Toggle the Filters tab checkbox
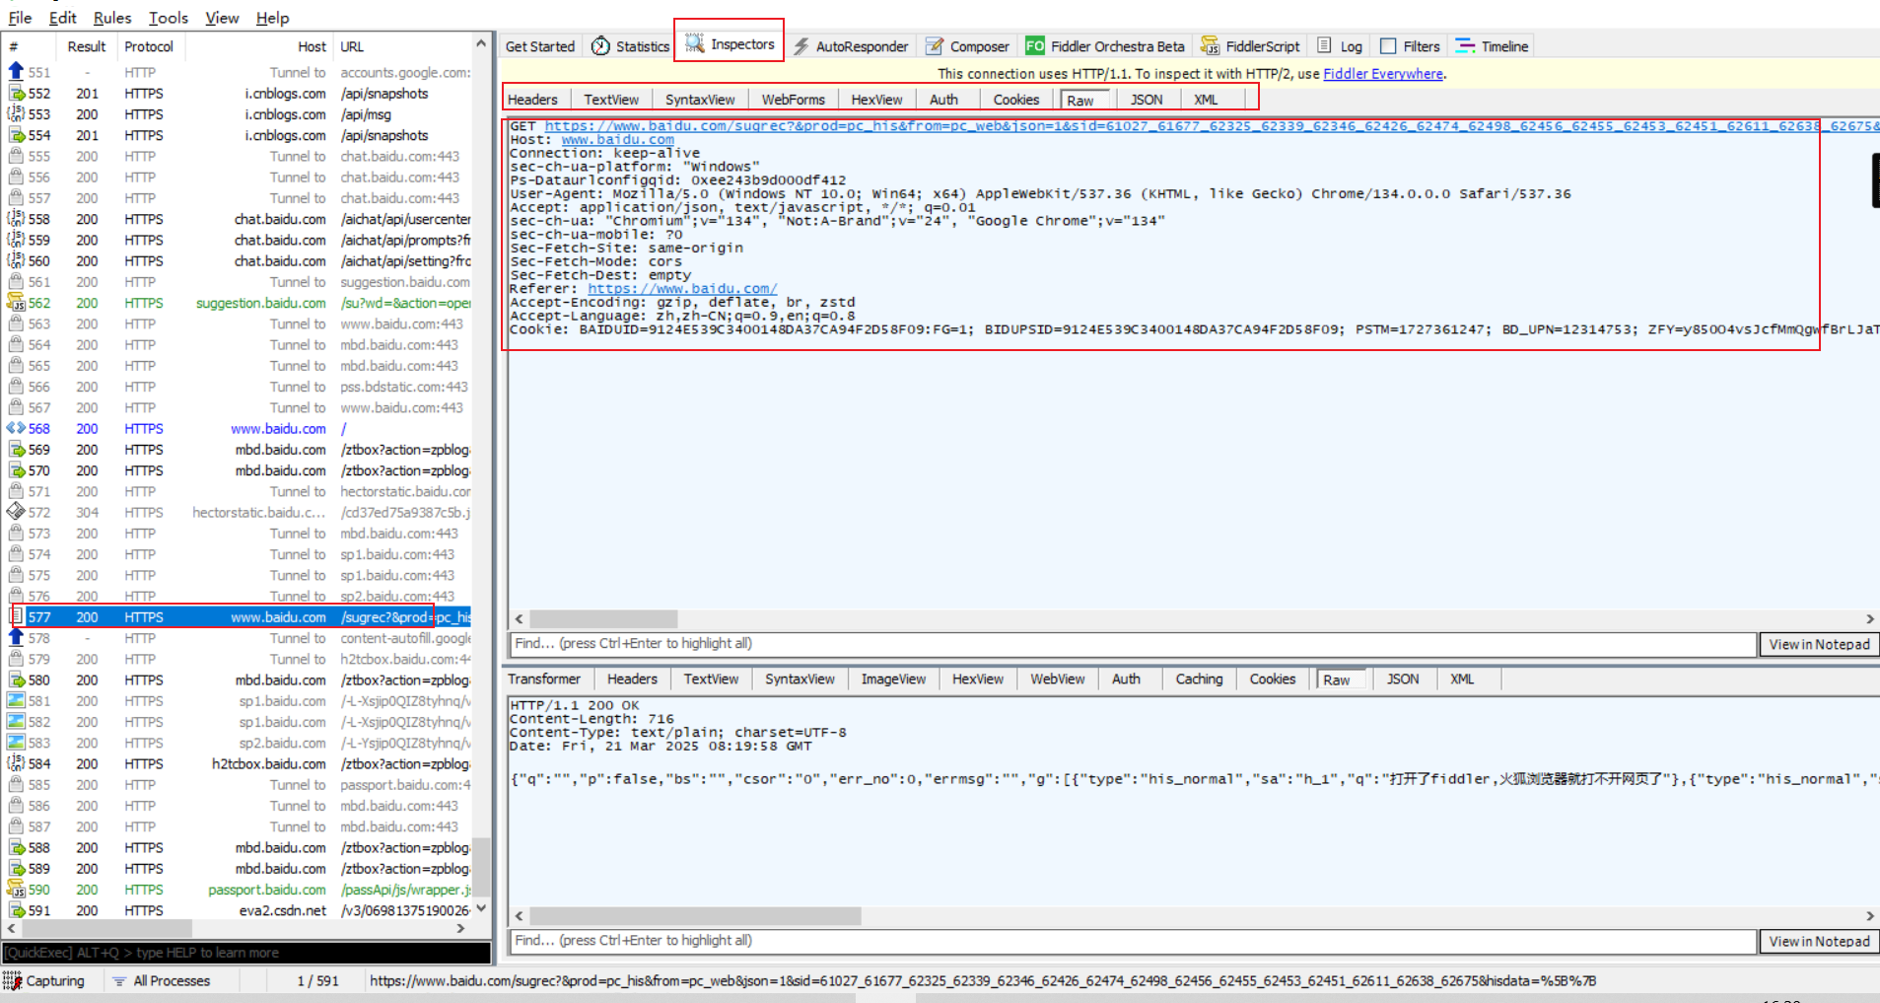1880x1003 pixels. [1388, 46]
